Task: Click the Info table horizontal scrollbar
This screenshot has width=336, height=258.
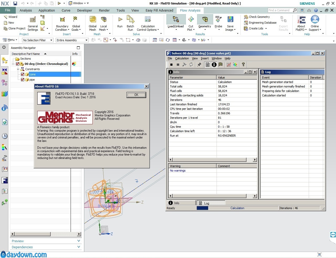Action: point(213,160)
